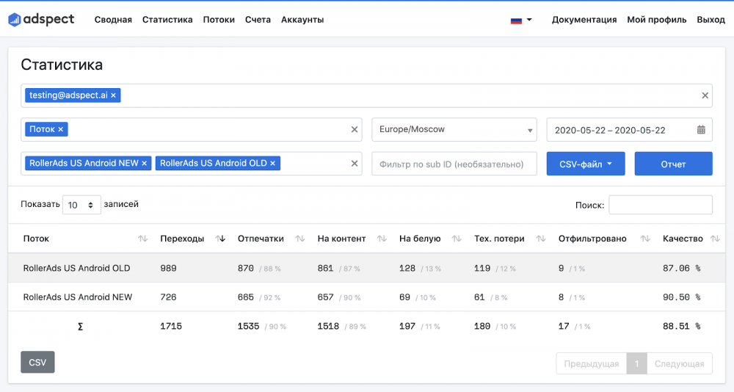Open Статистика menu item
Image resolution: width=734 pixels, height=392 pixels.
coord(167,20)
